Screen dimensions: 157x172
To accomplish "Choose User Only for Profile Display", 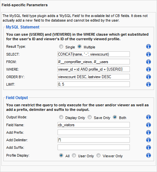I will click(x=74, y=155).
